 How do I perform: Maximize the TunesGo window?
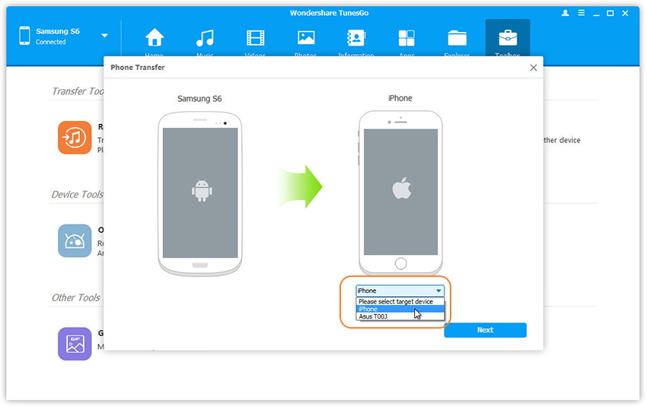[x=610, y=13]
